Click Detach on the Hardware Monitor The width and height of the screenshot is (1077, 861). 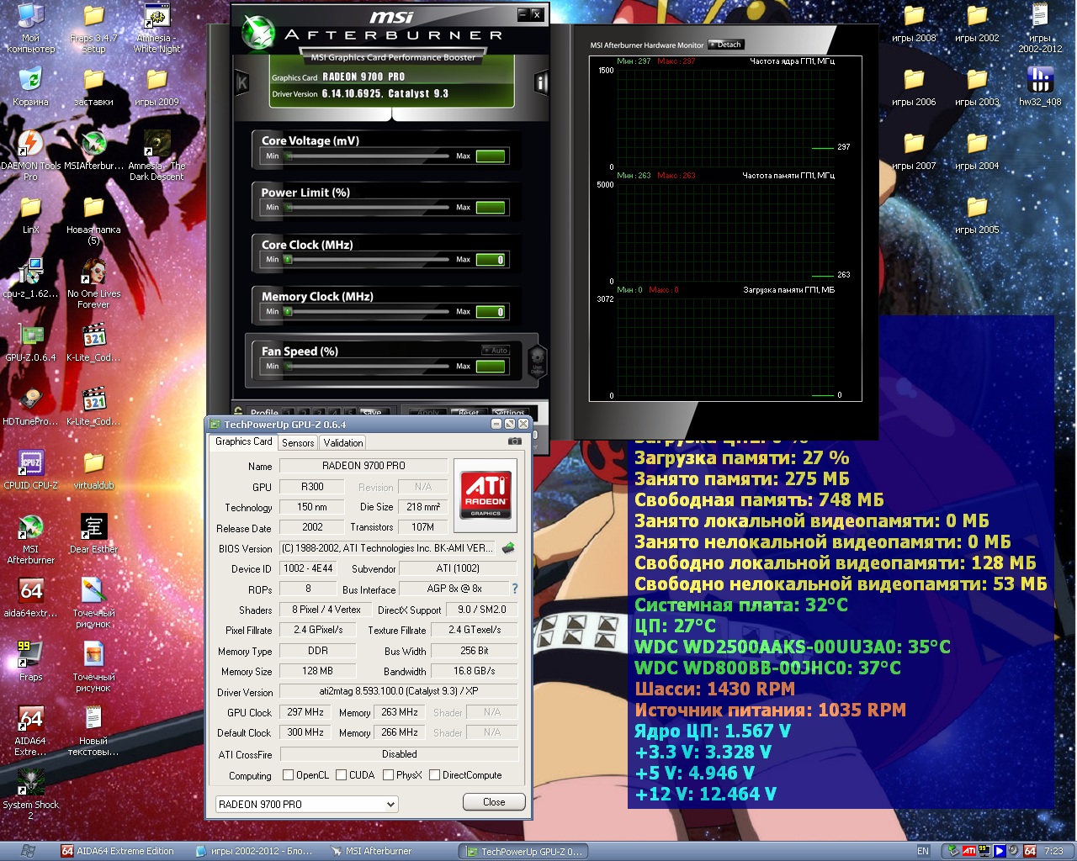coord(726,45)
